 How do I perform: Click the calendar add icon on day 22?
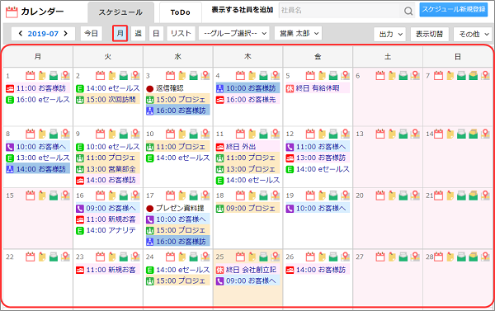point(31,257)
